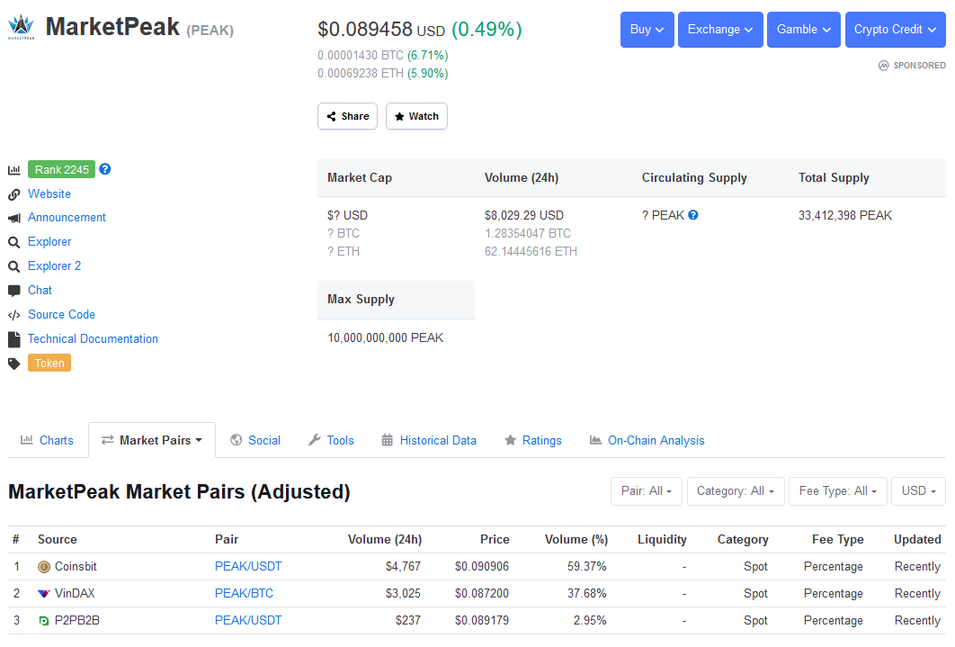Open the Technical Documentation link
The height and width of the screenshot is (647, 955).
pyautogui.click(x=94, y=339)
